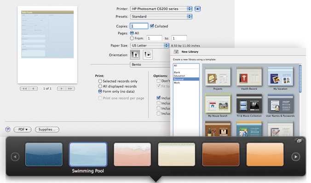Pick the wine bottle template thumbnail
Screen dimensions: 311x183
[x=218, y=129]
